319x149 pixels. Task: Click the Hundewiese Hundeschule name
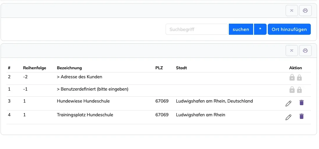point(83,101)
